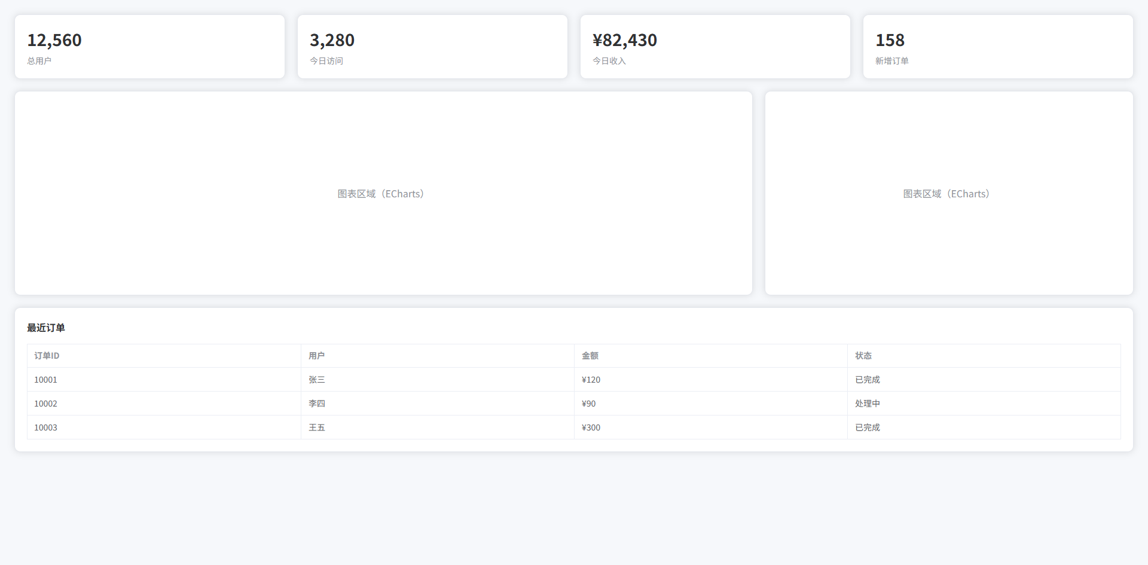
Task: Click the 最近订单 section heading
Action: [x=46, y=328]
